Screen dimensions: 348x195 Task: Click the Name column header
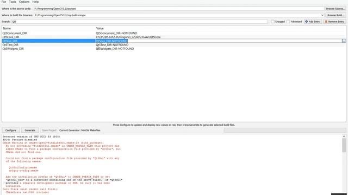[7, 28]
